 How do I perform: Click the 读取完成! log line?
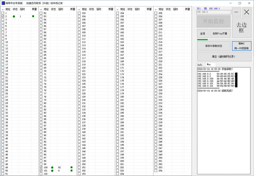coord(215,91)
